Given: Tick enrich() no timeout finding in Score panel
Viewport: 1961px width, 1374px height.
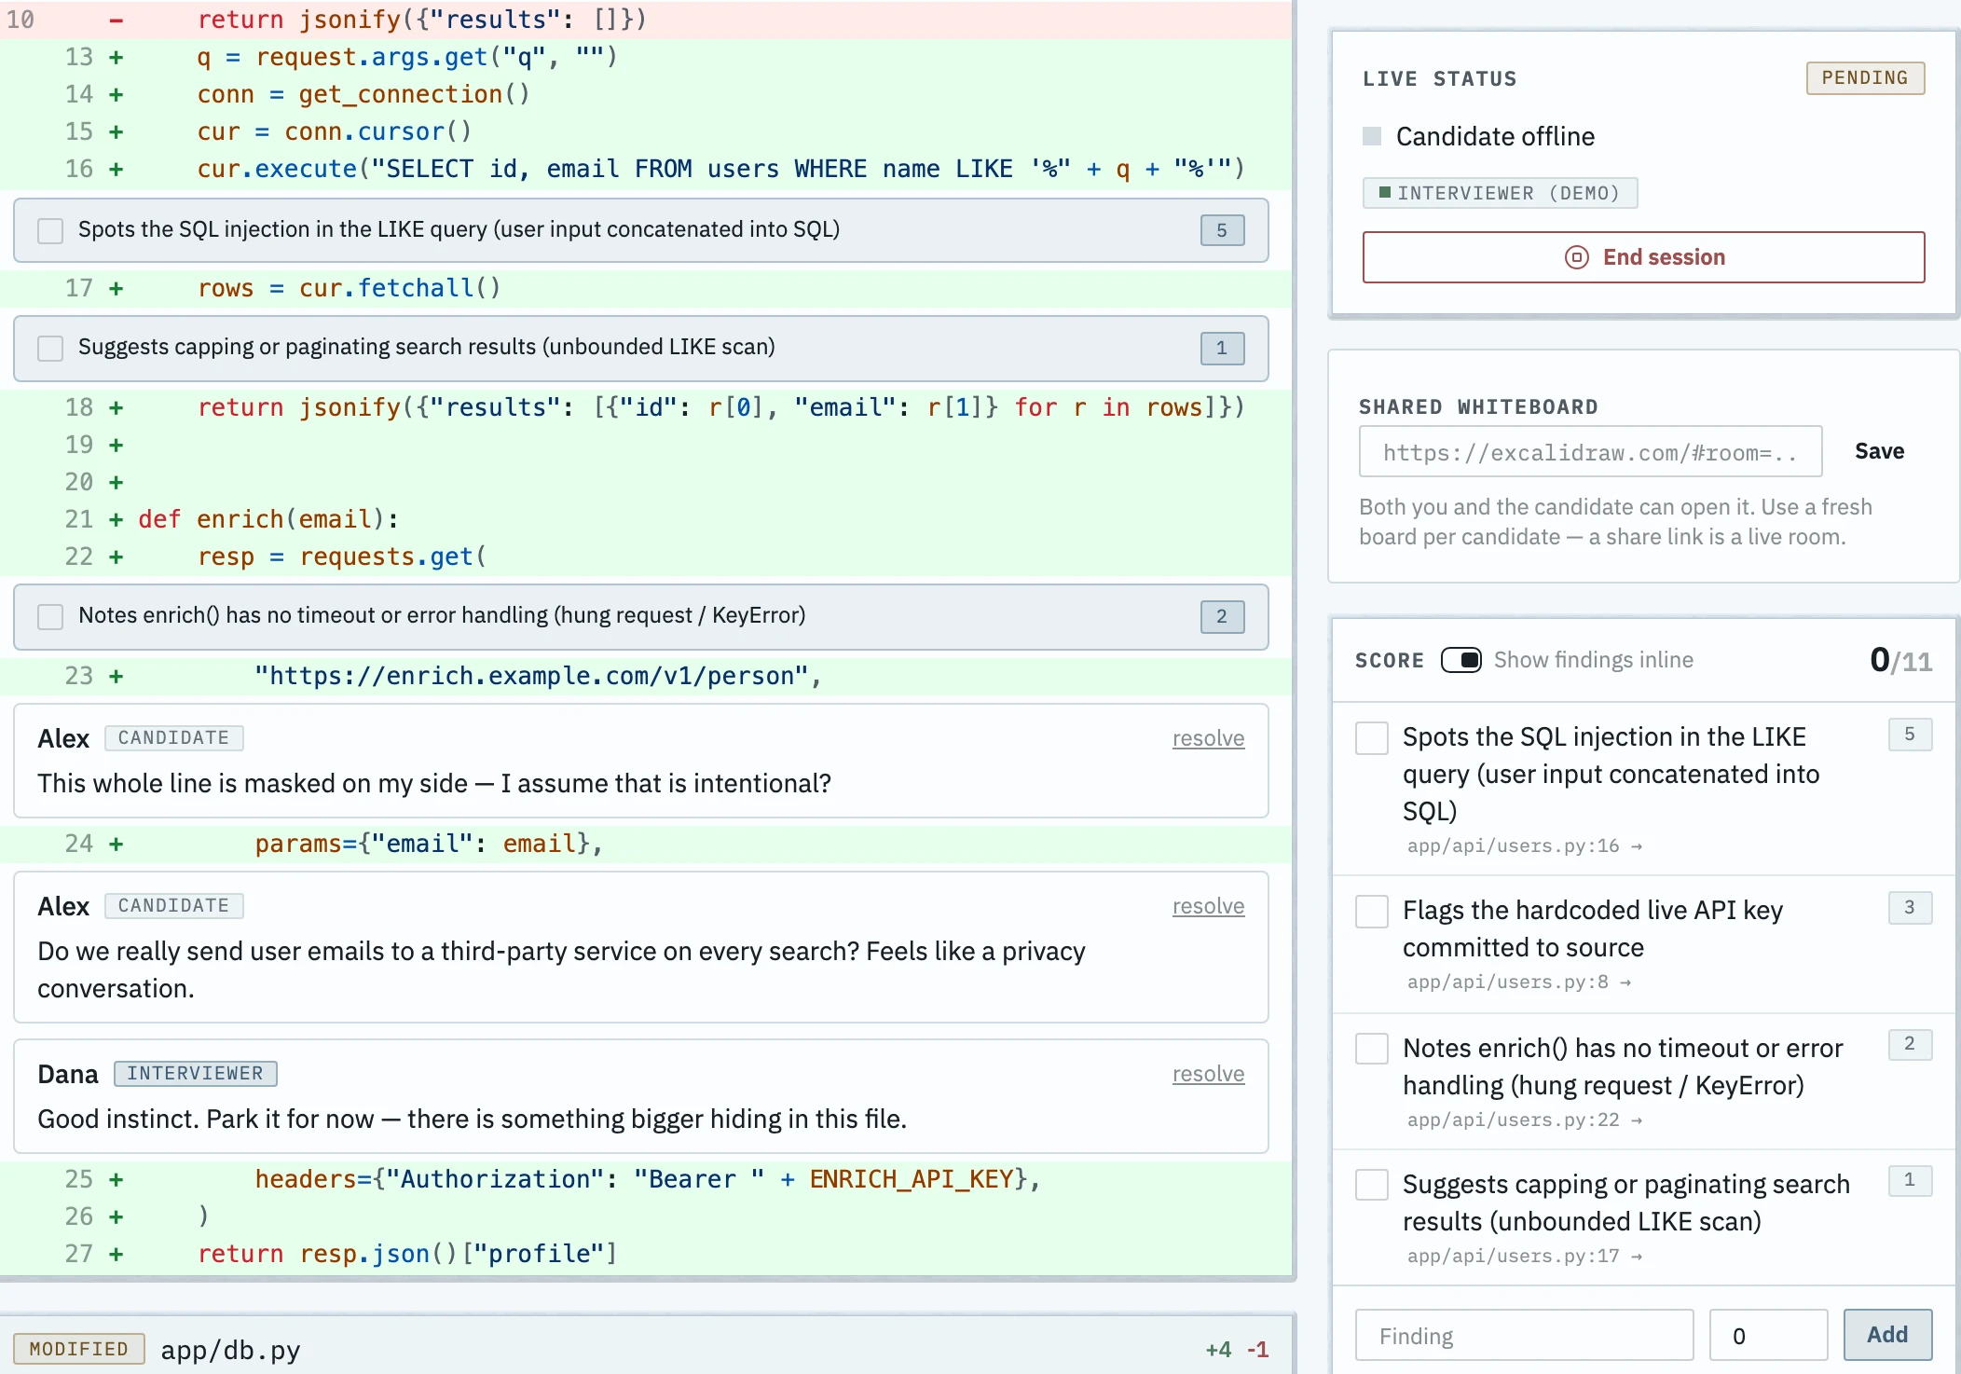Looking at the screenshot, I should [1372, 1049].
